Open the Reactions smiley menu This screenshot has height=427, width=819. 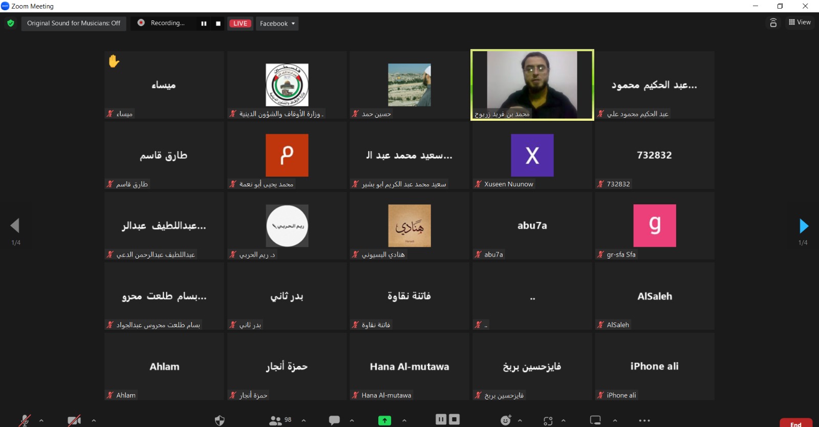pos(506,420)
